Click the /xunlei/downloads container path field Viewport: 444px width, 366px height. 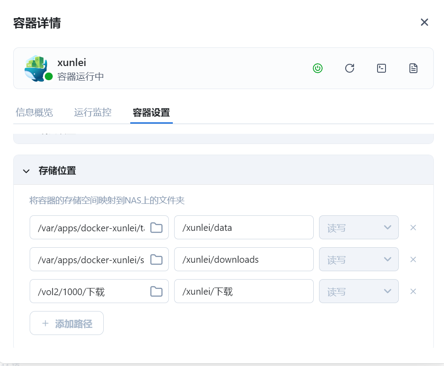point(243,260)
